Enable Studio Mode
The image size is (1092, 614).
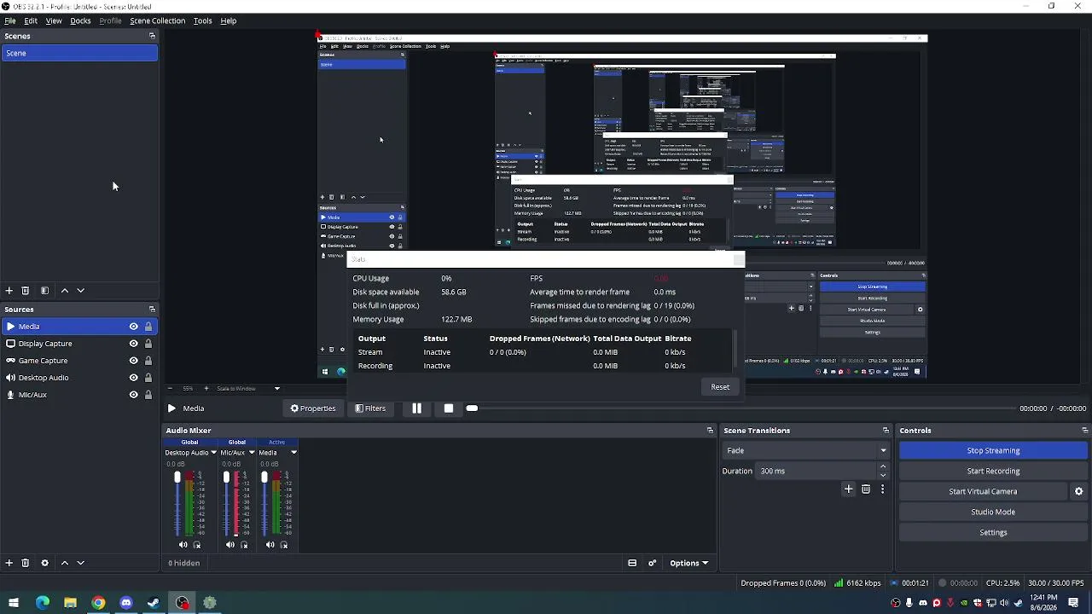point(993,512)
